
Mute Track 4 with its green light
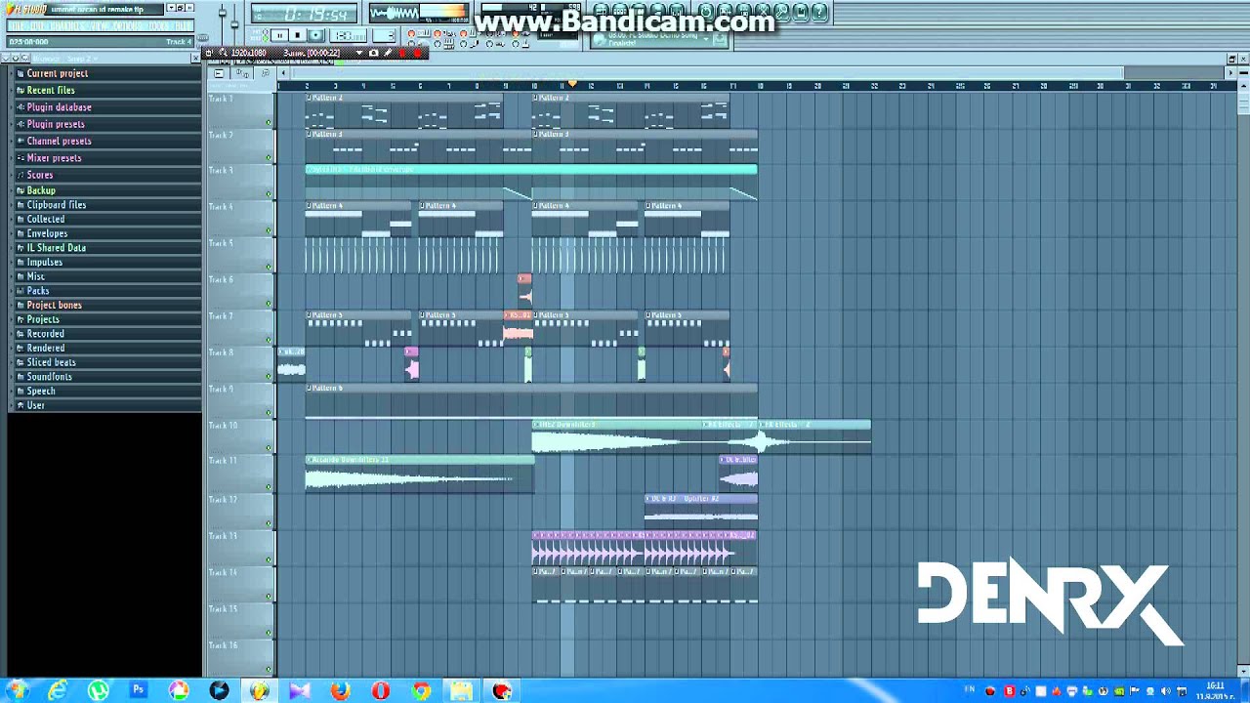(x=269, y=232)
